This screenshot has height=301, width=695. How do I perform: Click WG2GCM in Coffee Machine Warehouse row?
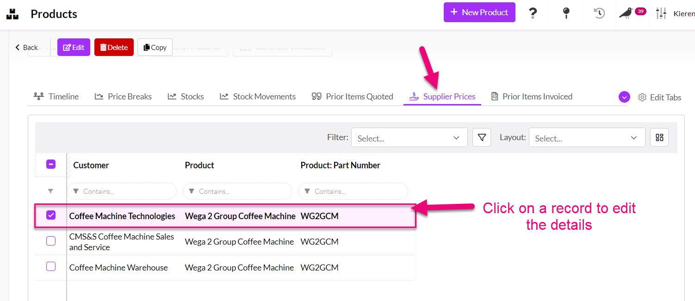tap(319, 268)
